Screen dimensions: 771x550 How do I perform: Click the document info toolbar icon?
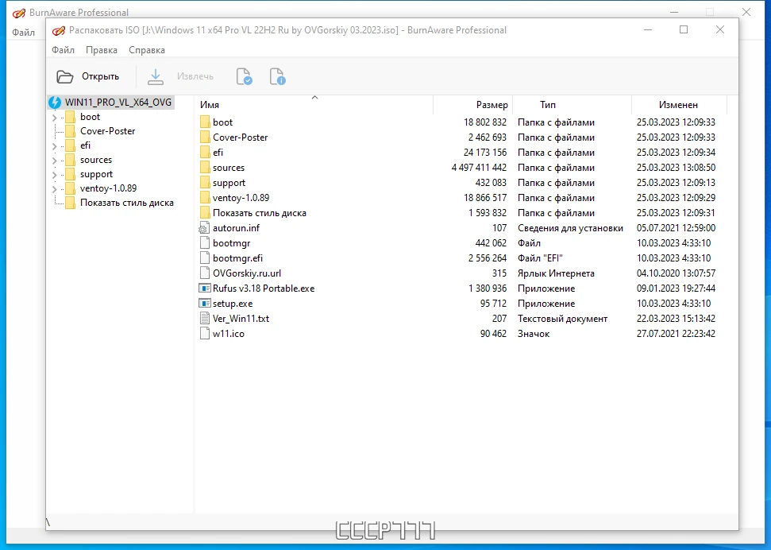coord(277,76)
